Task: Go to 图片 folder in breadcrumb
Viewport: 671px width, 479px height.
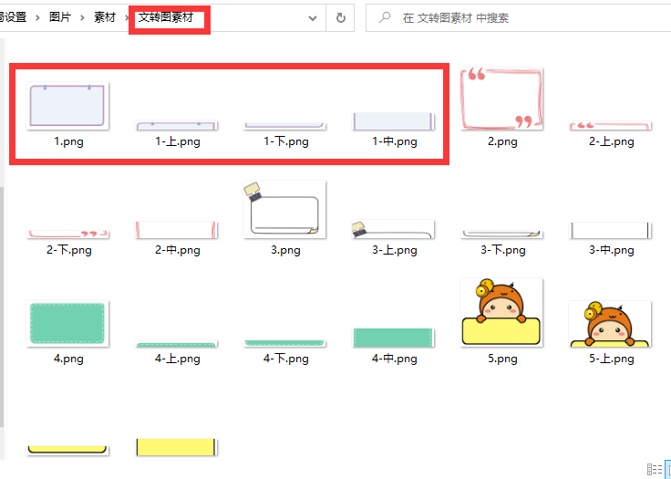Action: (59, 17)
